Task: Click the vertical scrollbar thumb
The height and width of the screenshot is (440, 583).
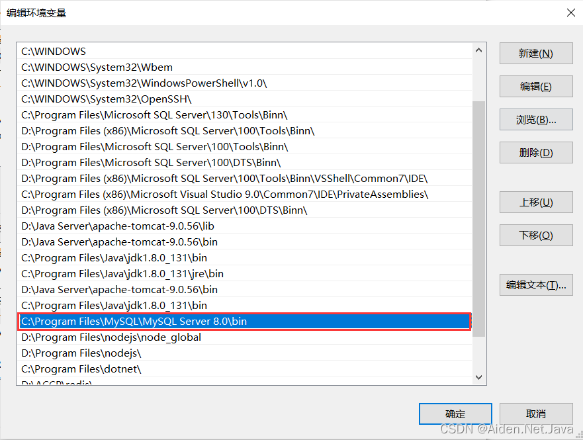Action: tap(479, 219)
